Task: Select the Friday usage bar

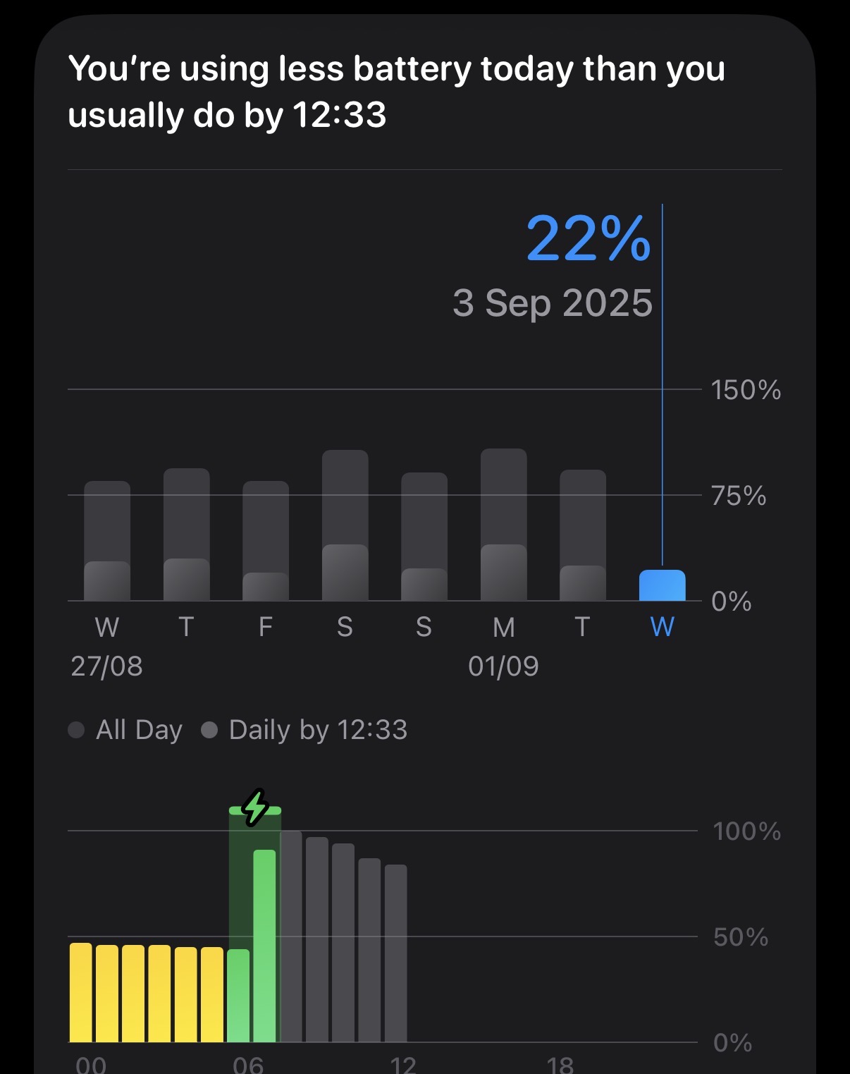Action: (x=266, y=542)
